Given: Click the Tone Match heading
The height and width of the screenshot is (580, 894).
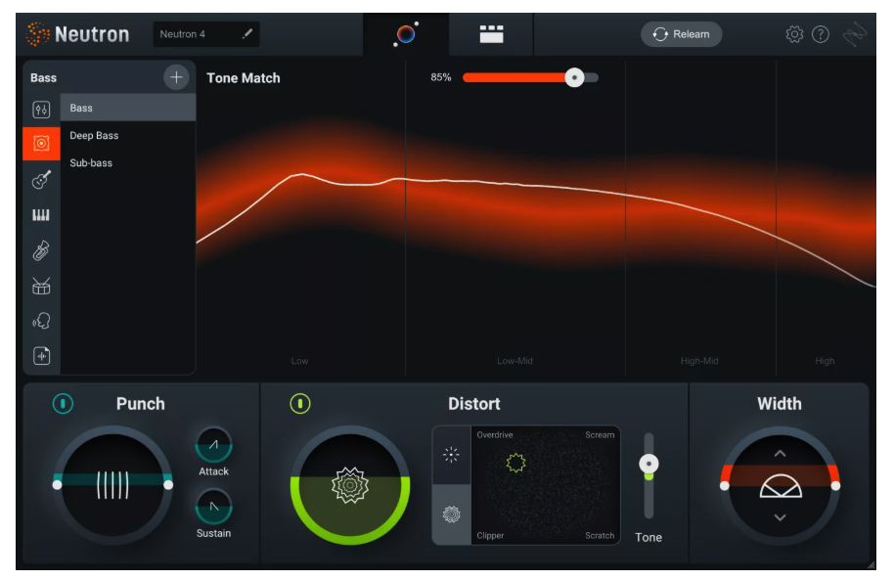Looking at the screenshot, I should (244, 78).
